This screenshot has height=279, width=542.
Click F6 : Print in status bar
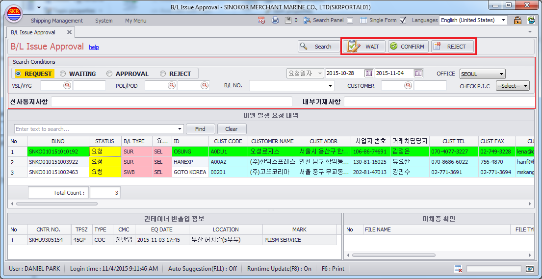click(x=333, y=269)
